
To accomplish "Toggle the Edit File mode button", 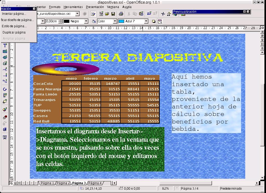I will 93,14.
